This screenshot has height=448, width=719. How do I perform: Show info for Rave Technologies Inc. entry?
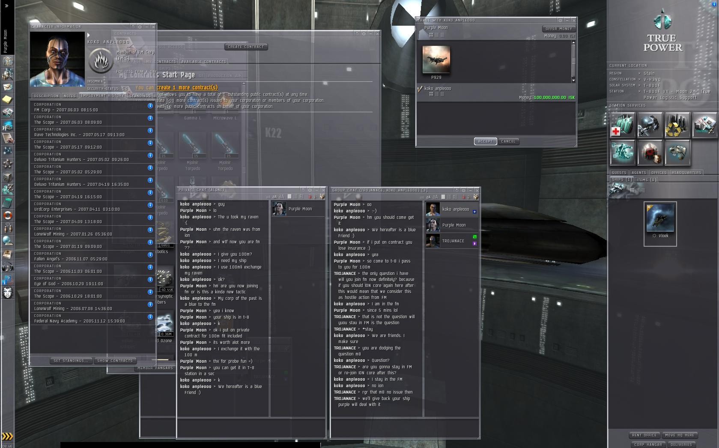click(150, 131)
